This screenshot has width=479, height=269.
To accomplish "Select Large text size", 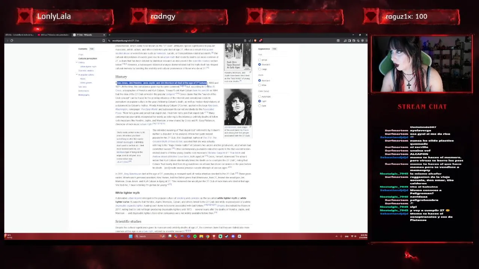I will [259, 69].
